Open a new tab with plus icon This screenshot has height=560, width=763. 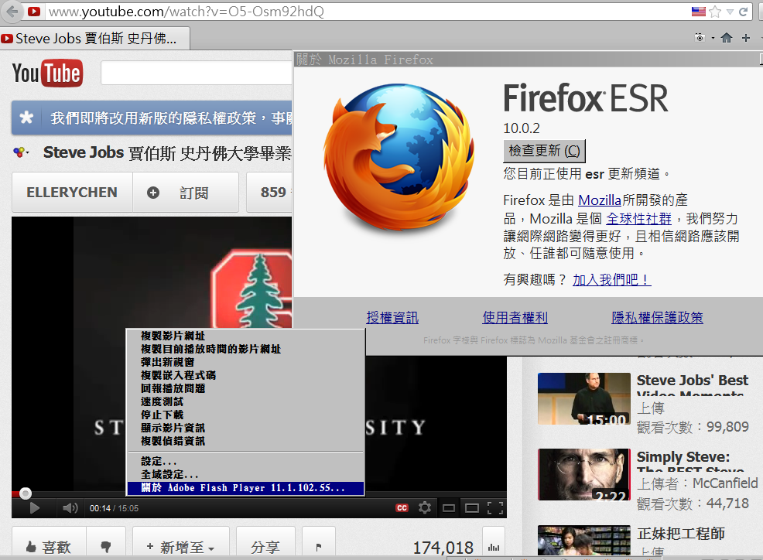pos(746,38)
